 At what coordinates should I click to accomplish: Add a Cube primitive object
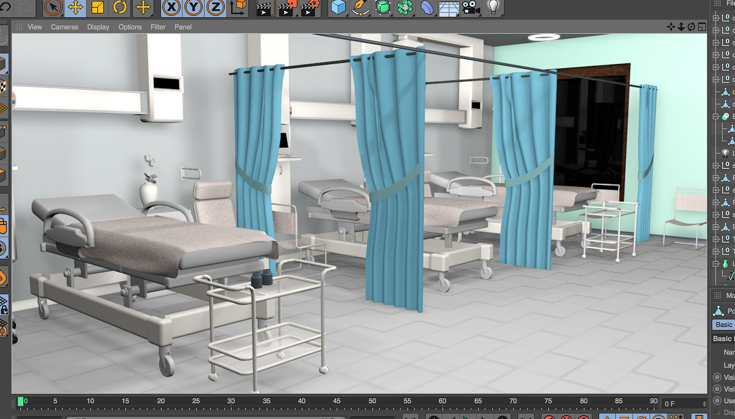338,7
